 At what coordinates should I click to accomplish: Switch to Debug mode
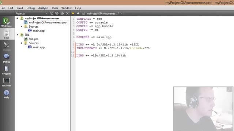click(x=7, y=58)
